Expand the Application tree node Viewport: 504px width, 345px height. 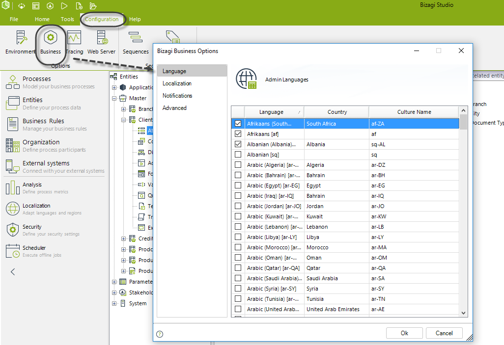click(114, 87)
